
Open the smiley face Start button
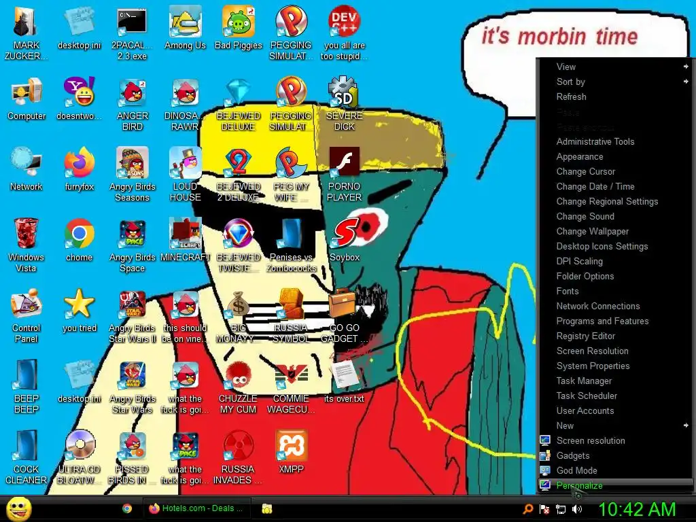coord(18,508)
